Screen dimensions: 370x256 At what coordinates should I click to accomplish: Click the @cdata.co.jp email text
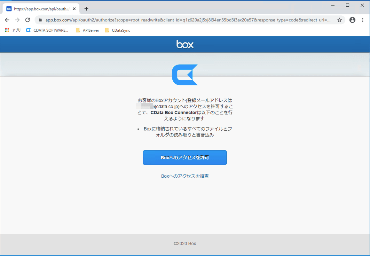pos(166,106)
